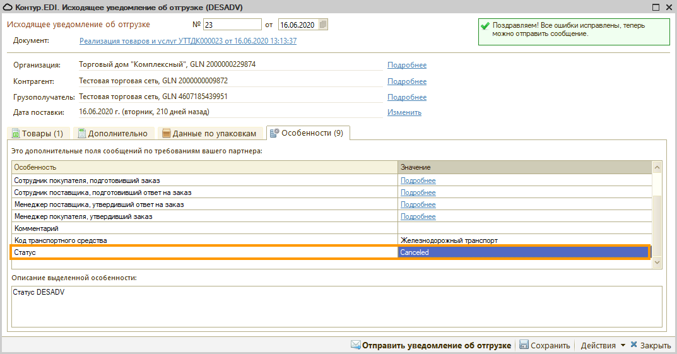677x354 pixels.
Task: Switch to the Товары (1) tab
Action: click(x=38, y=133)
